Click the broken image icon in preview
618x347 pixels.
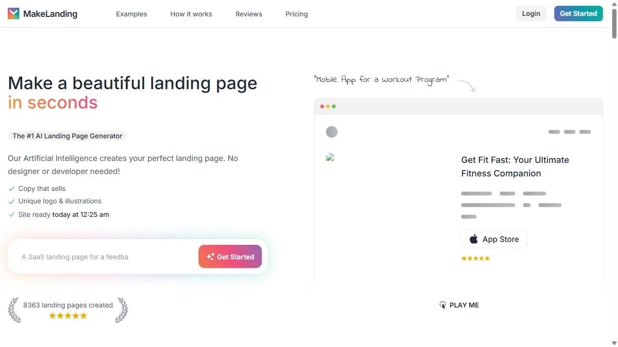tap(330, 157)
